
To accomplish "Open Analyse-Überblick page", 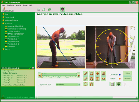I will point(15,26).
